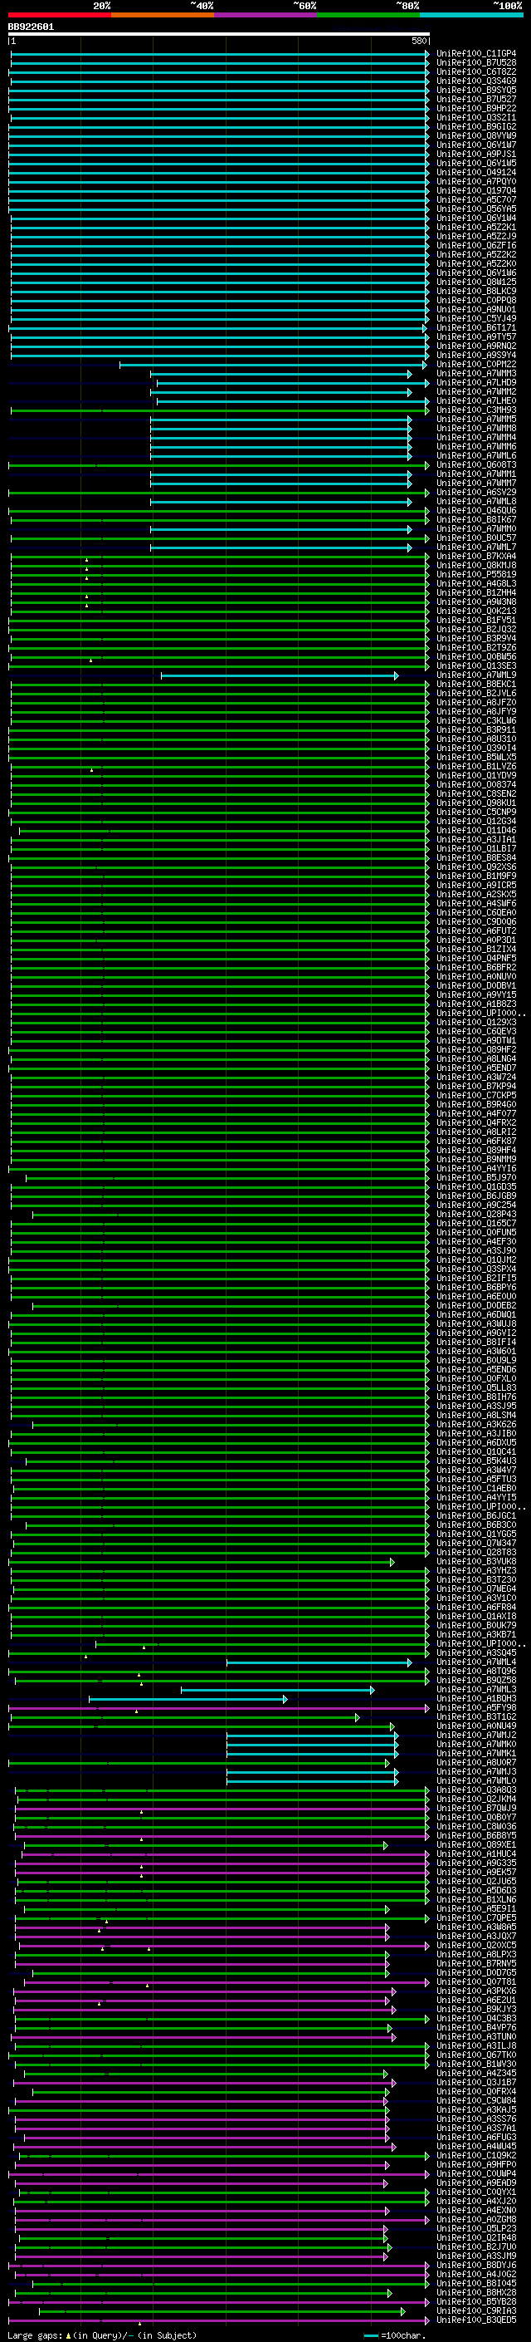This screenshot has width=531, height=2342.
Task: Select label UniRef100_A5C707
Action: click(475, 200)
